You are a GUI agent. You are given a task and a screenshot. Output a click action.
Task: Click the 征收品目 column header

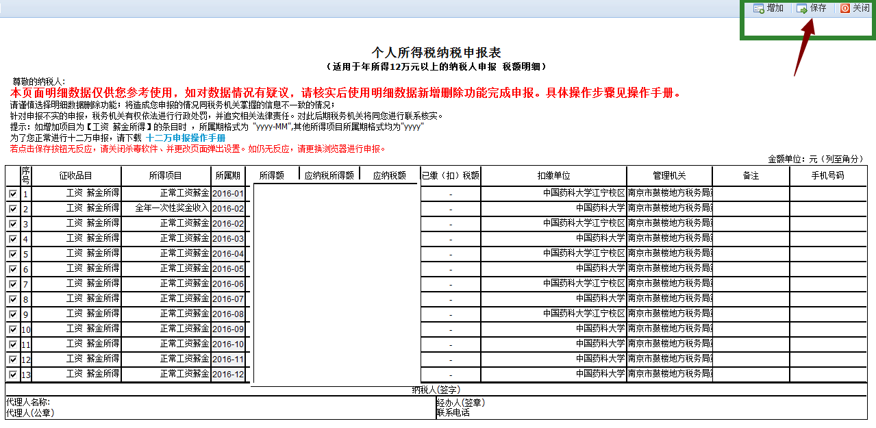pyautogui.click(x=76, y=176)
